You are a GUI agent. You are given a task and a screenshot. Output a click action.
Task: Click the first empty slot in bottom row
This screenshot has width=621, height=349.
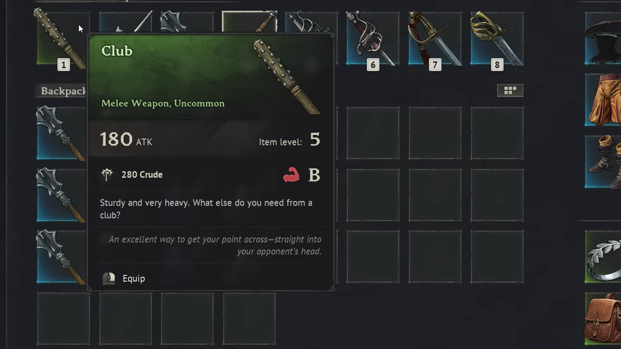[x=63, y=319]
